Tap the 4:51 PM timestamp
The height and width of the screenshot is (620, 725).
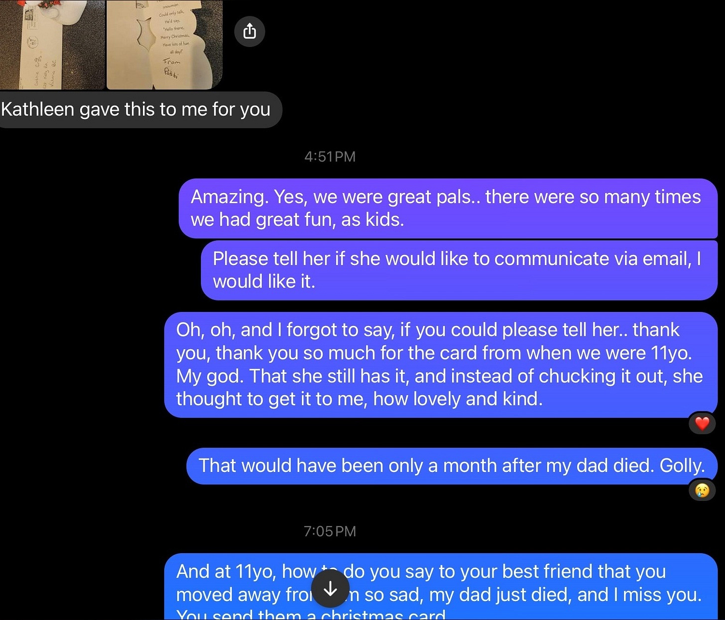330,156
